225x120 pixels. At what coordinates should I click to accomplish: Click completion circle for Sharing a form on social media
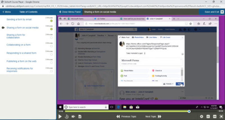[51, 29]
